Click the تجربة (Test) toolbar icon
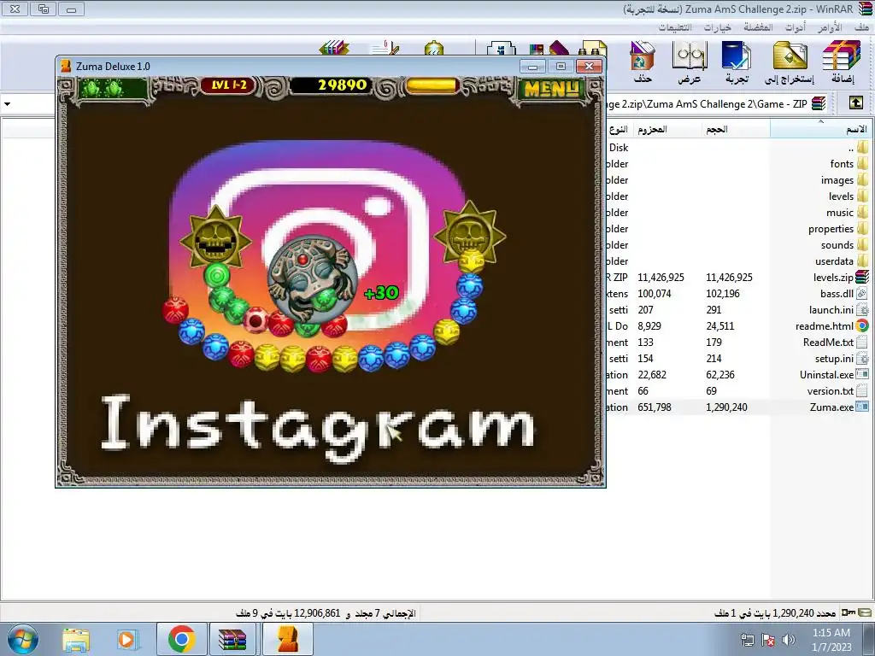Screen dimensions: 875x656 737,61
